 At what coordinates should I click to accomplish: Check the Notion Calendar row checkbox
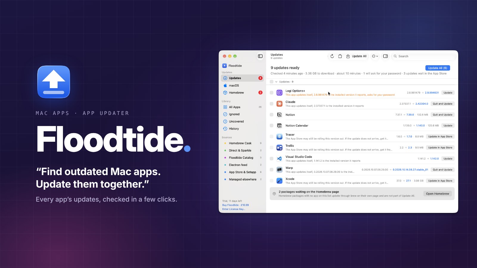[272, 126]
